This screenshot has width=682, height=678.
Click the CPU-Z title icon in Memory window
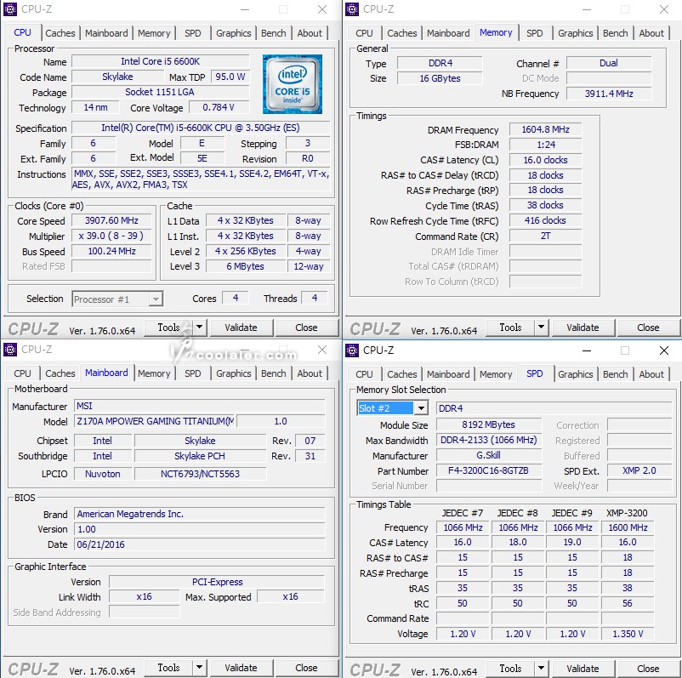(x=353, y=9)
